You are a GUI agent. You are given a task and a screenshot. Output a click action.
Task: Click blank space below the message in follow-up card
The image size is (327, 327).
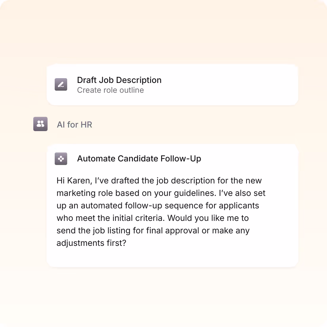(x=172, y=257)
